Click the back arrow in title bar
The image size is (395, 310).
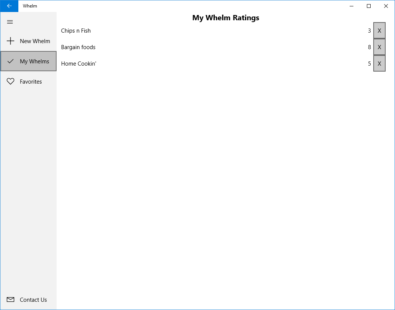tap(9, 6)
